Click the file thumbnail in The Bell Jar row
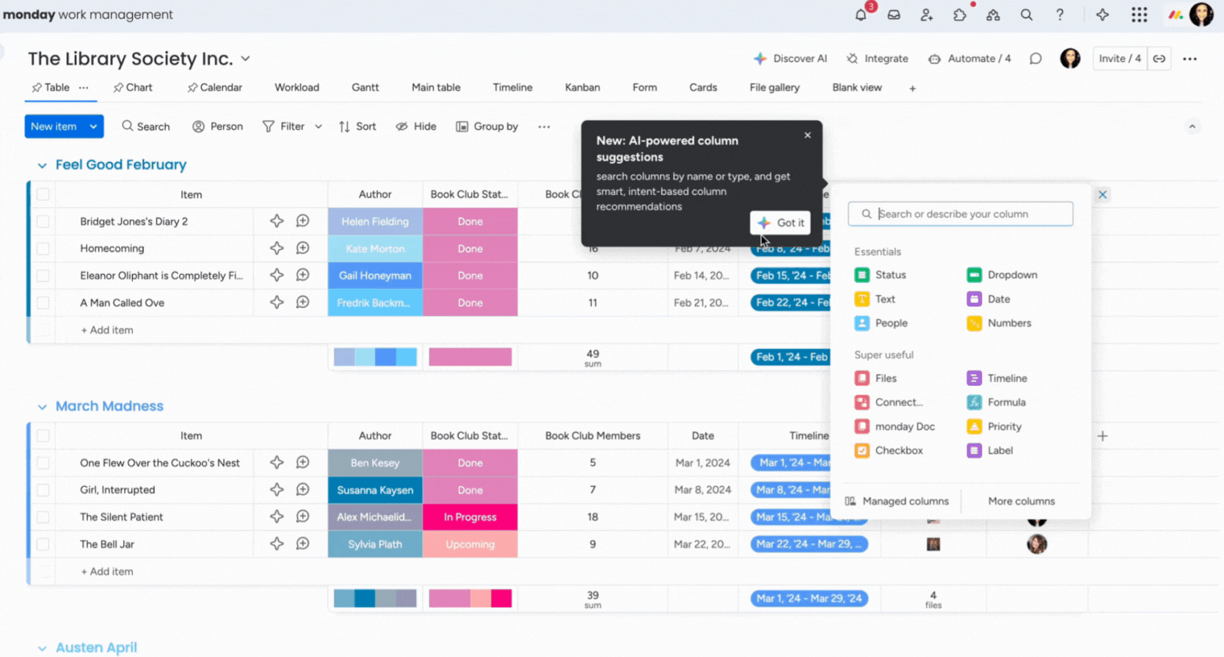 point(933,544)
